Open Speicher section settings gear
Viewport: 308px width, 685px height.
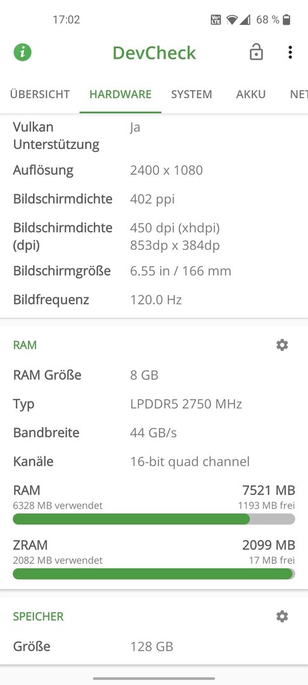coord(282,616)
